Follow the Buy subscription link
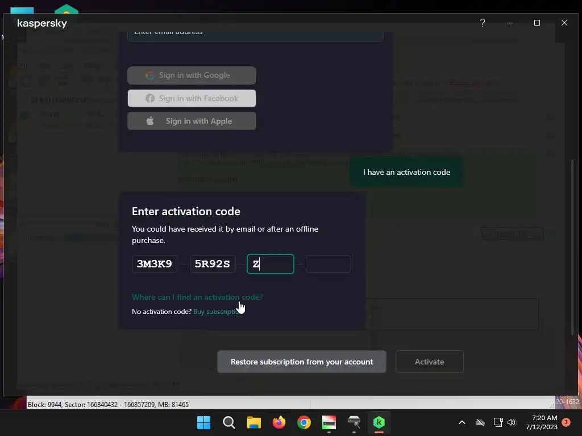 coord(216,312)
